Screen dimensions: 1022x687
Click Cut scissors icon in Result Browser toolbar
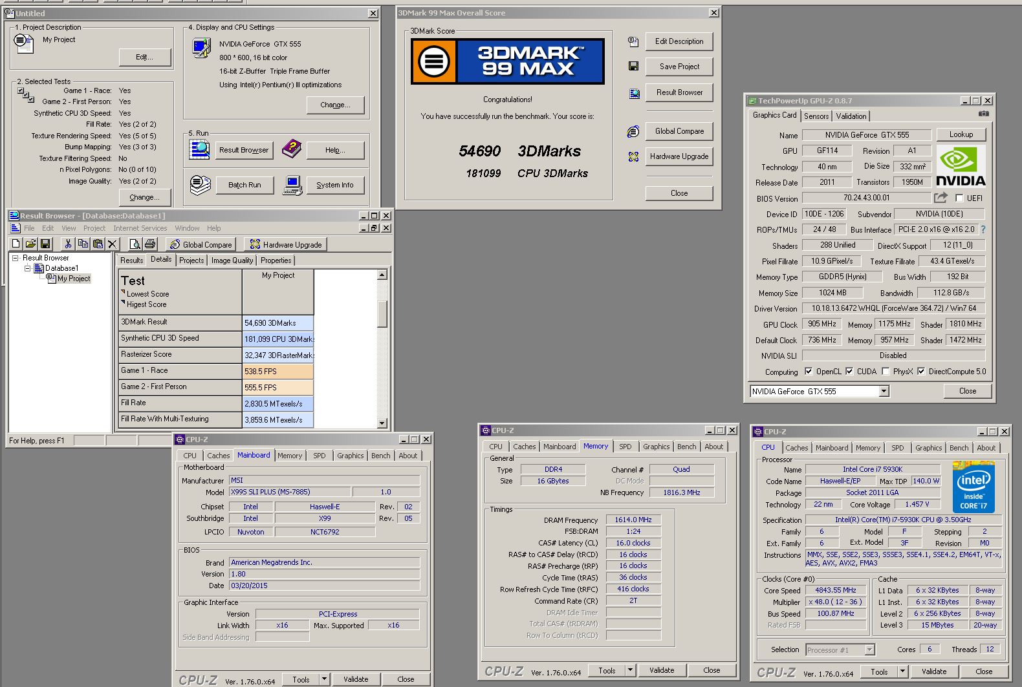point(68,244)
